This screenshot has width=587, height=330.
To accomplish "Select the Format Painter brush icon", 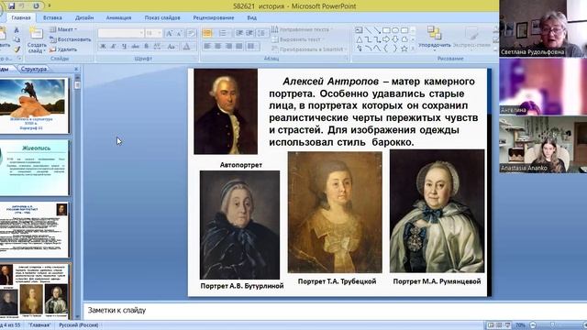I will point(17,49).
